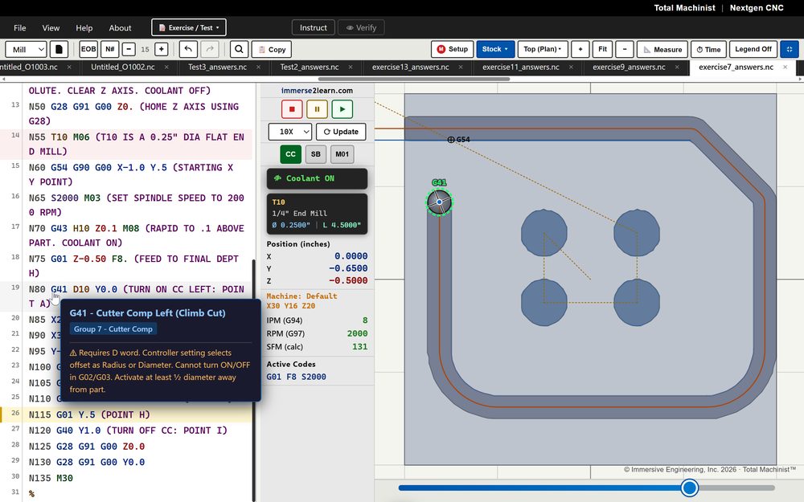Open the Mill machine type dropdown
The height and width of the screenshot is (502, 804).
tap(26, 49)
